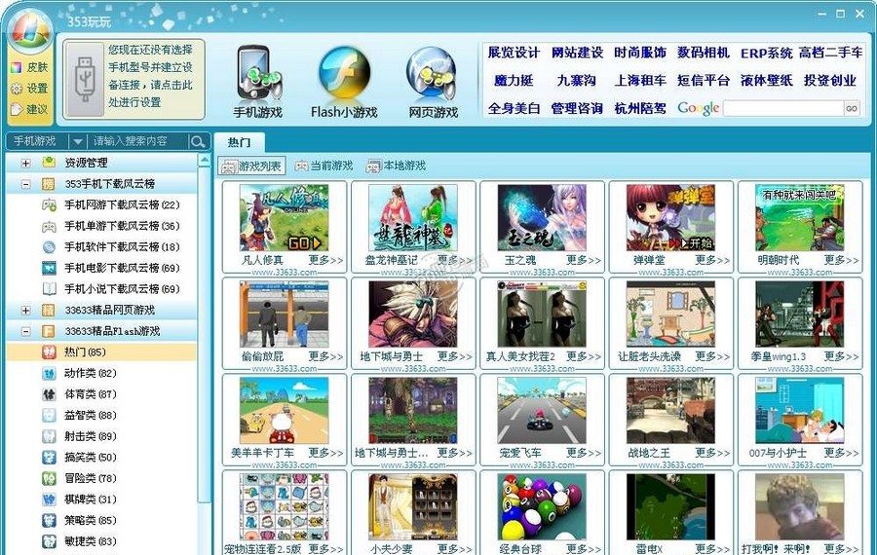
Task: Focus the 请输入搜索内容 search box
Action: click(137, 141)
